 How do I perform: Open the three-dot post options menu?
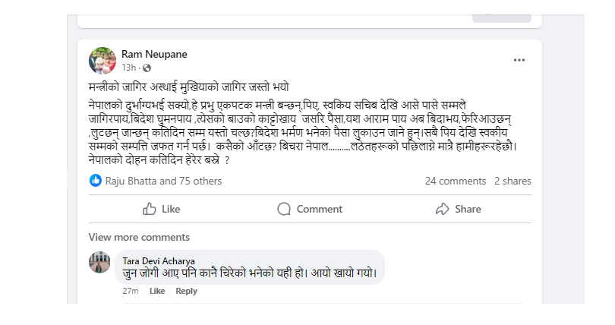tap(519, 60)
